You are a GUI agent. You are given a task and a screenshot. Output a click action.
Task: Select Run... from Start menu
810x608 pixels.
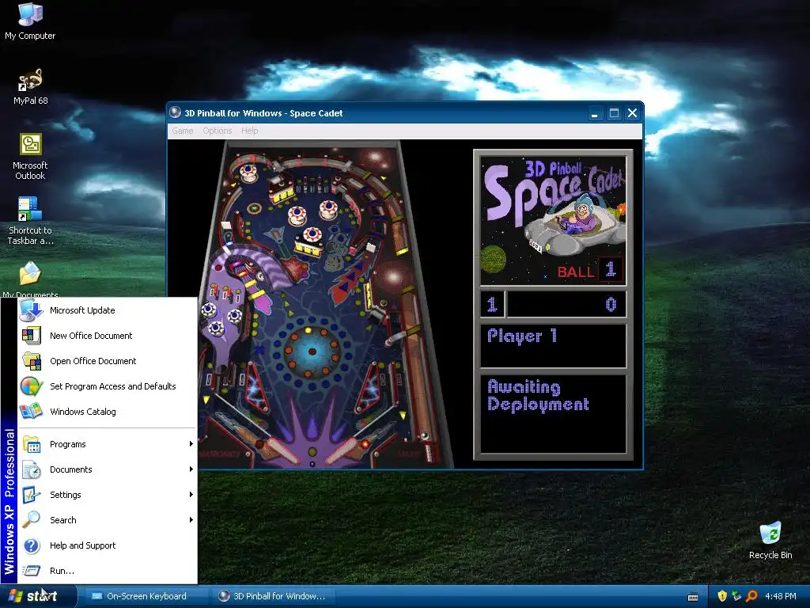tap(108, 571)
